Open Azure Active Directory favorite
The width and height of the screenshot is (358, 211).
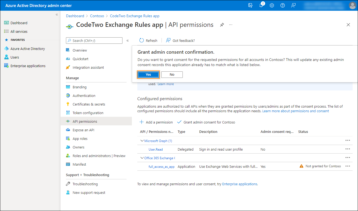coord(24,49)
